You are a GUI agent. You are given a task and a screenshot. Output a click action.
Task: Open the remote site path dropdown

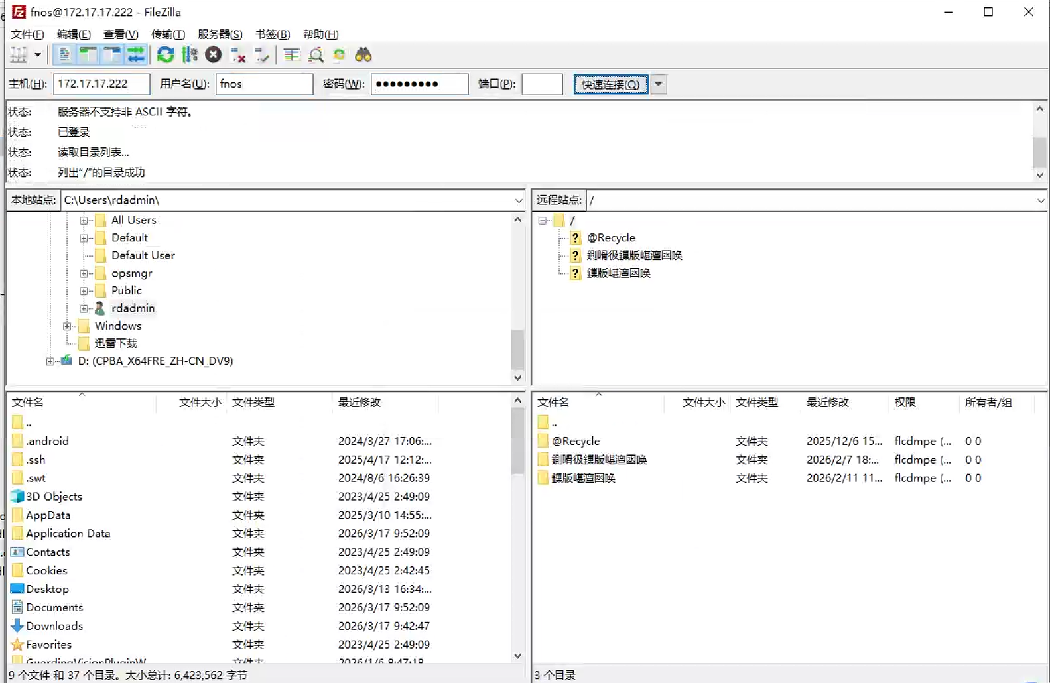click(1040, 200)
